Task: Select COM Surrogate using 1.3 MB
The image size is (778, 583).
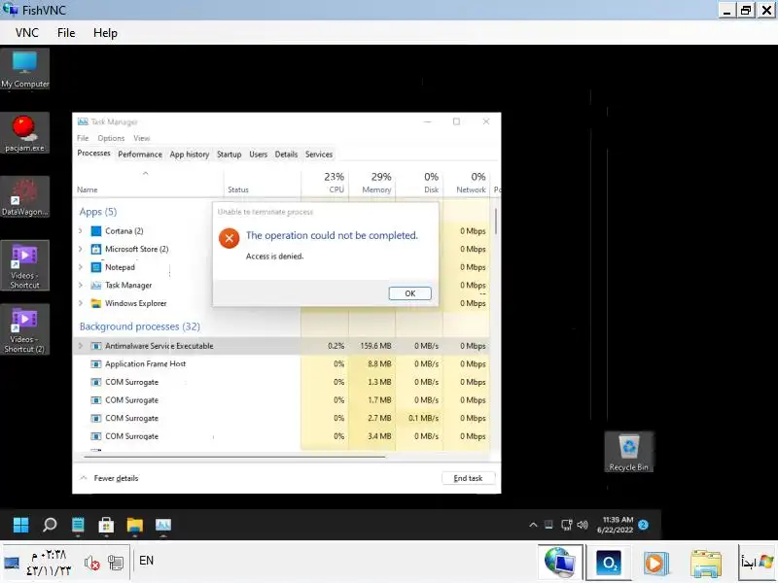Action: coord(281,382)
